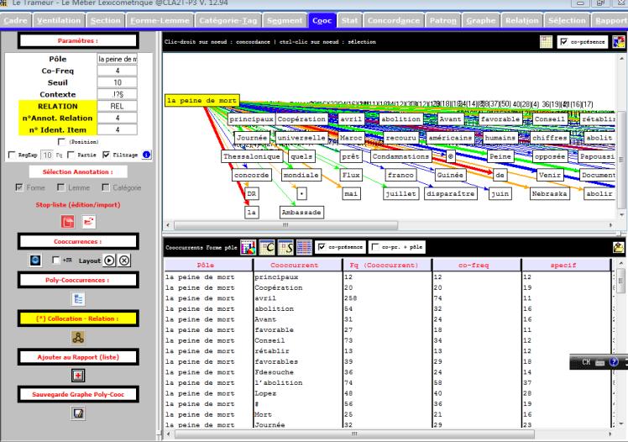
Task: Click the Poly-Cooccurrences button
Action: pos(78,280)
